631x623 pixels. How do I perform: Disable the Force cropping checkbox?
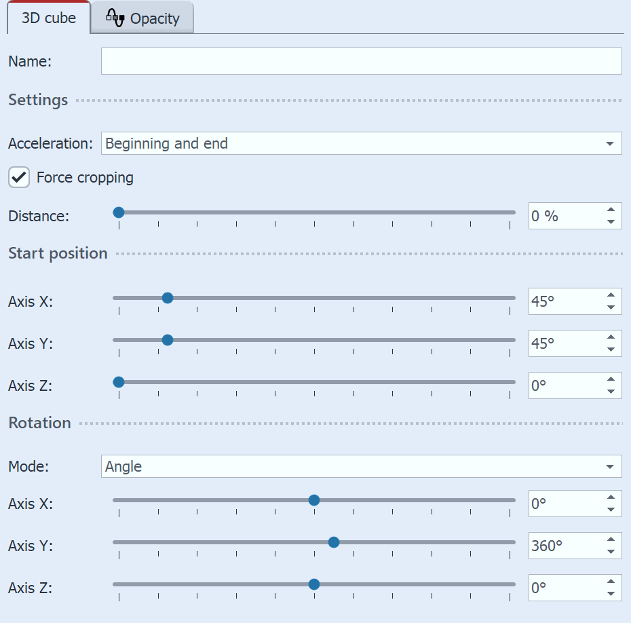tap(18, 177)
